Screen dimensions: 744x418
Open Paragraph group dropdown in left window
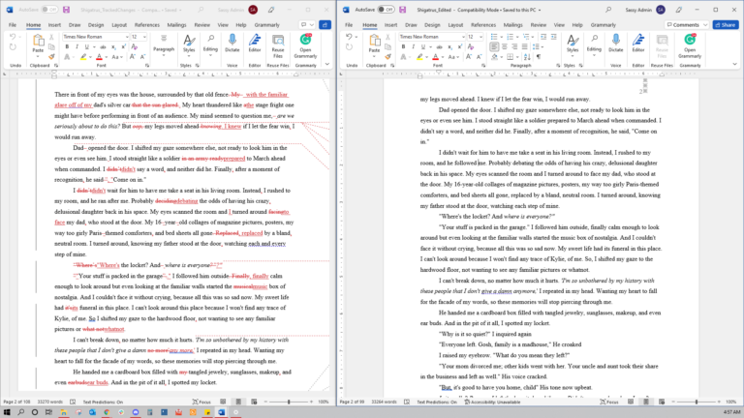(x=164, y=45)
